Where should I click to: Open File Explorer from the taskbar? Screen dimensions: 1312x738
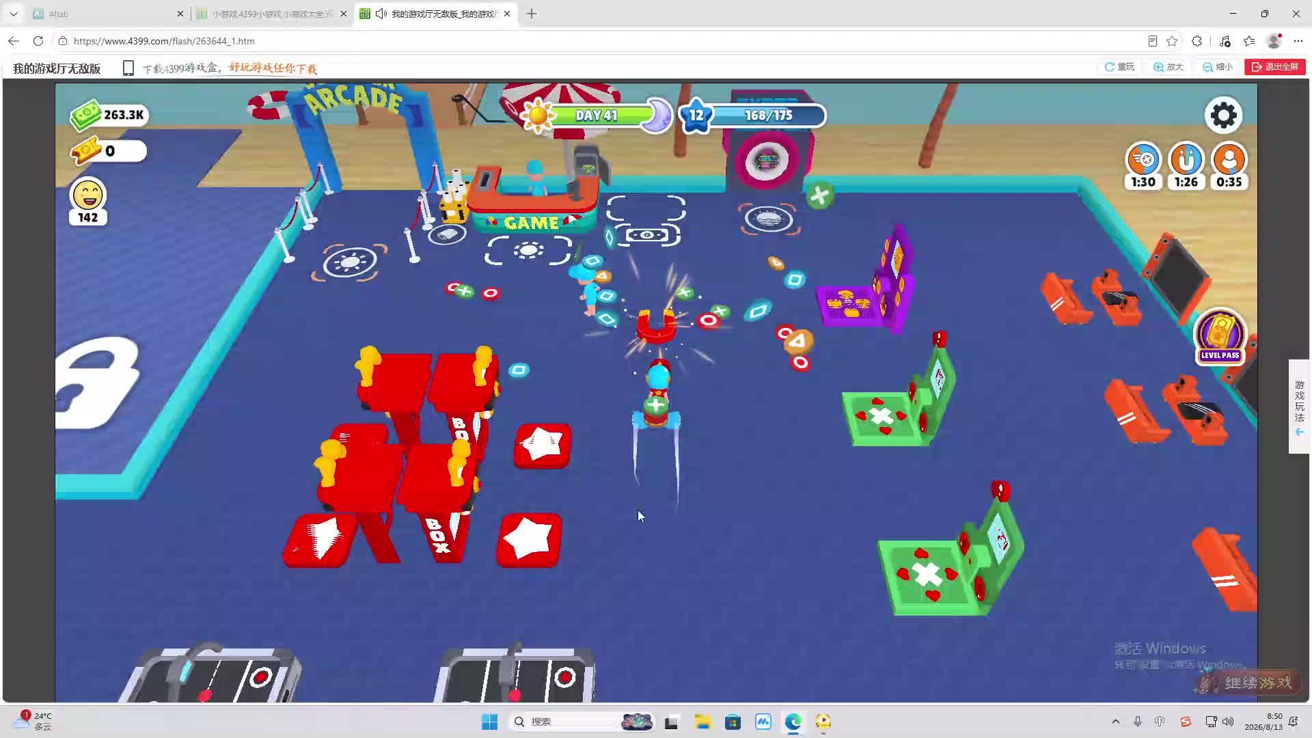[702, 722]
